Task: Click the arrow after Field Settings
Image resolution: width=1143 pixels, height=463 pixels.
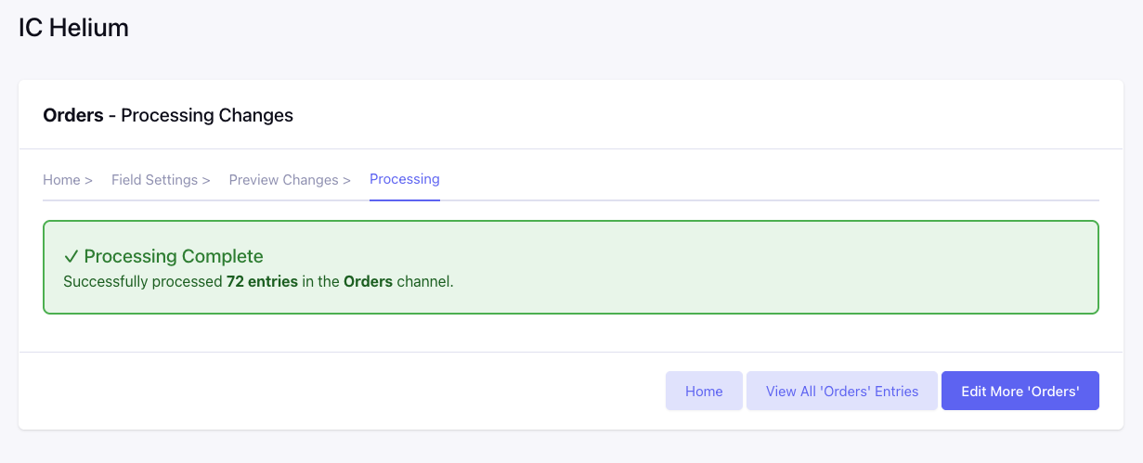Action: tap(206, 180)
